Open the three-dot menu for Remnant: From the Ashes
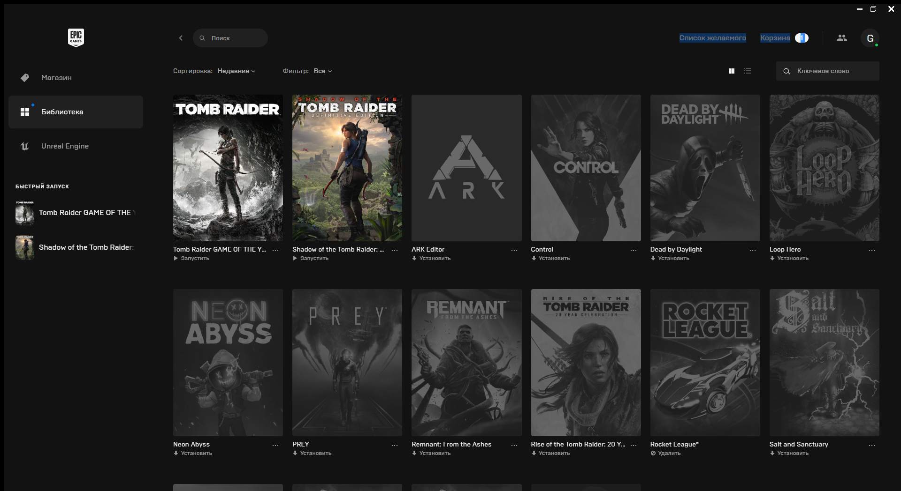Image resolution: width=901 pixels, height=491 pixels. pos(514,445)
